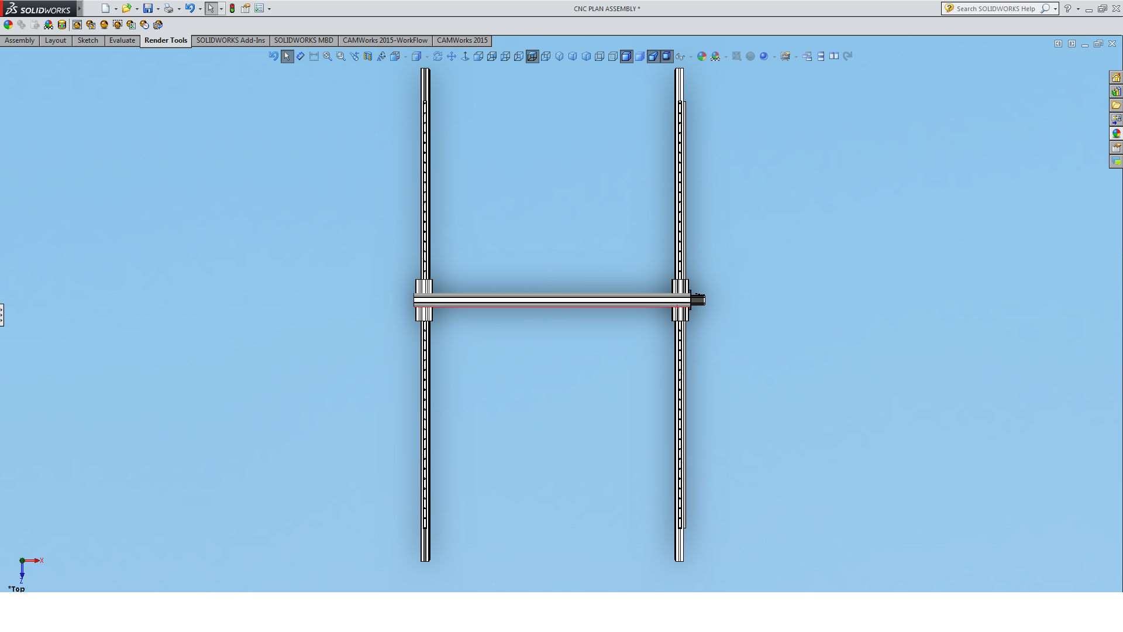Expand the Select tool dropdown arrow
Viewport: 1123px width, 632px height.
(x=221, y=9)
